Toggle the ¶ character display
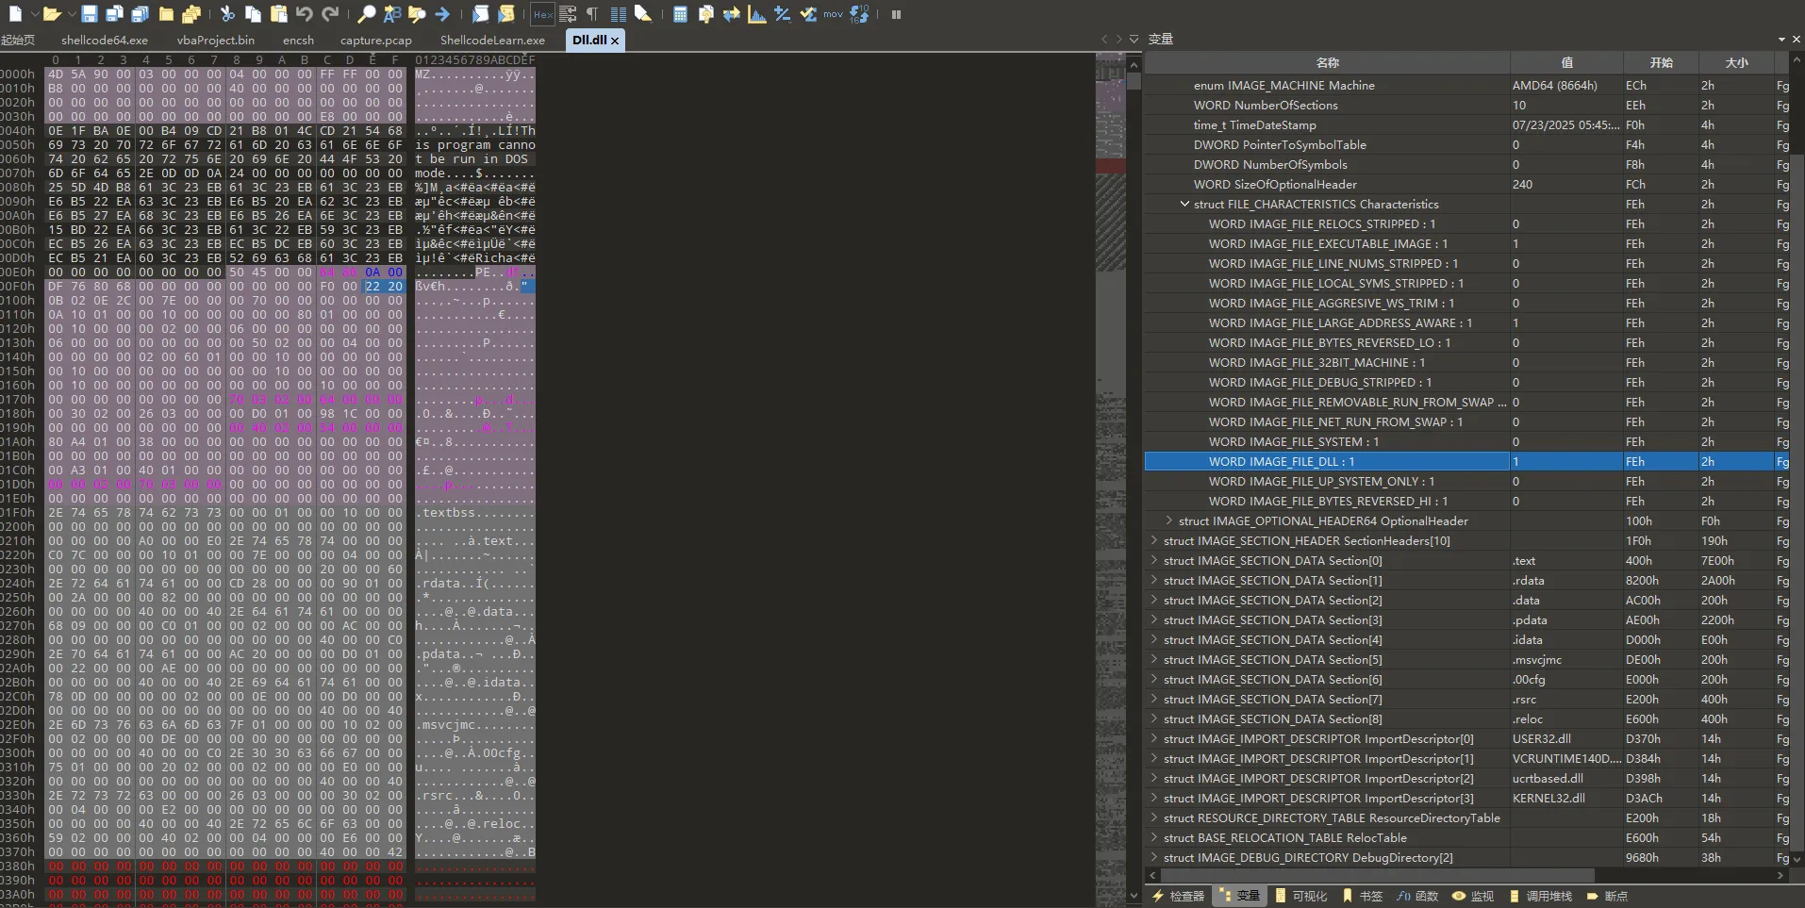The height and width of the screenshot is (908, 1805). [591, 14]
